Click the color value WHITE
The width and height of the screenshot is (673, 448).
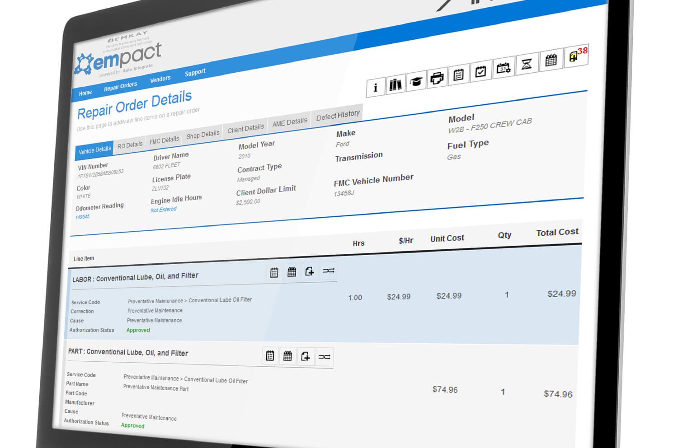(x=84, y=196)
